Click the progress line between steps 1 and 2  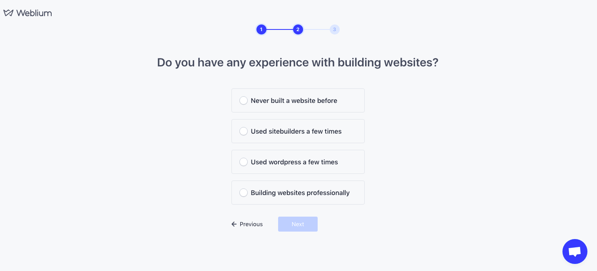[x=279, y=29]
